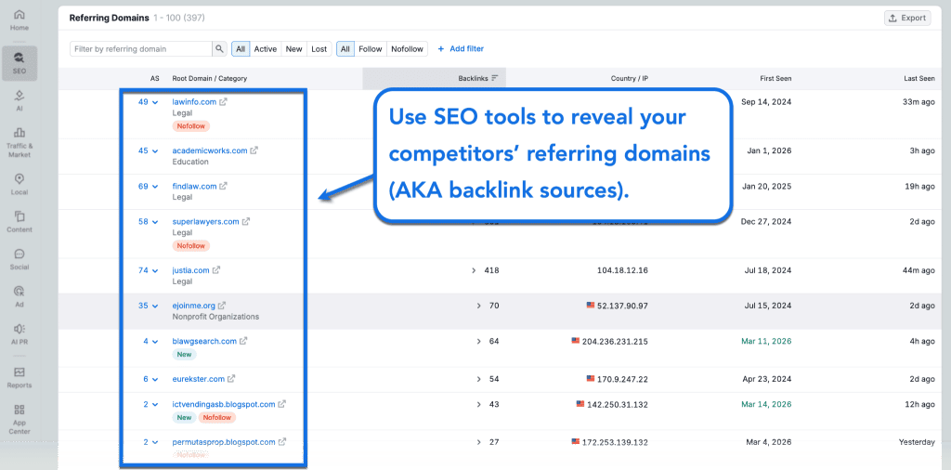
Task: Expand the 64 backlinks for blawgsearch.com
Action: coord(478,342)
